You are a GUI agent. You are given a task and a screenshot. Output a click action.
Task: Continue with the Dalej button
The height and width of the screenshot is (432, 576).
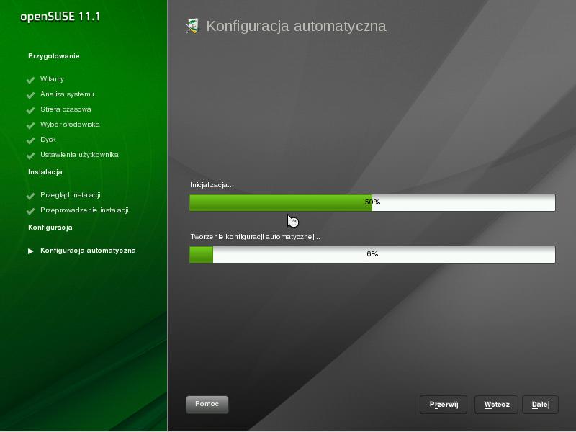click(x=540, y=405)
